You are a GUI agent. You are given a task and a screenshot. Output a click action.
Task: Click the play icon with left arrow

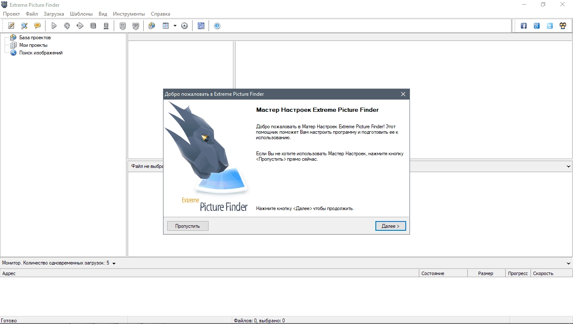pyautogui.click(x=80, y=26)
